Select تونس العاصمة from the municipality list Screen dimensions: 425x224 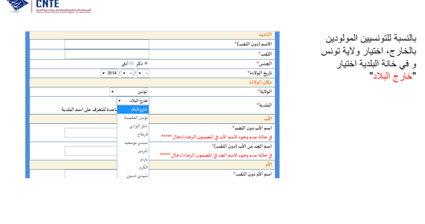pos(133,118)
